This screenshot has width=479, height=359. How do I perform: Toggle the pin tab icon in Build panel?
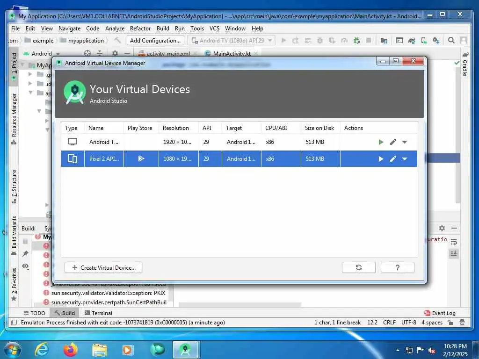point(25,253)
